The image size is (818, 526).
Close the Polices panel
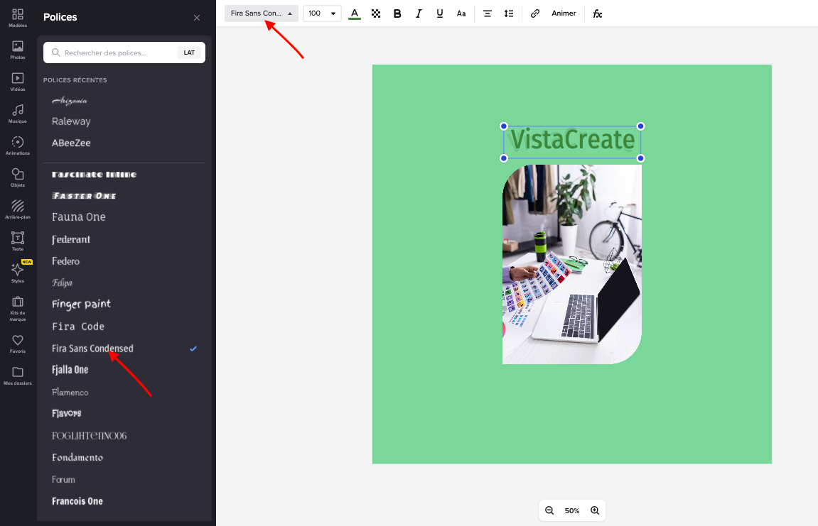[197, 18]
